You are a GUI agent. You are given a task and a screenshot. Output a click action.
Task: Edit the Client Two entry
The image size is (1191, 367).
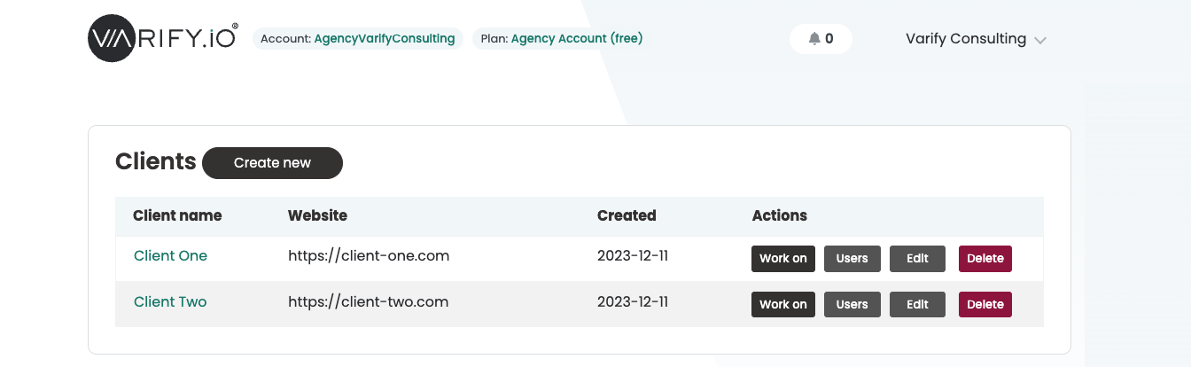918,304
